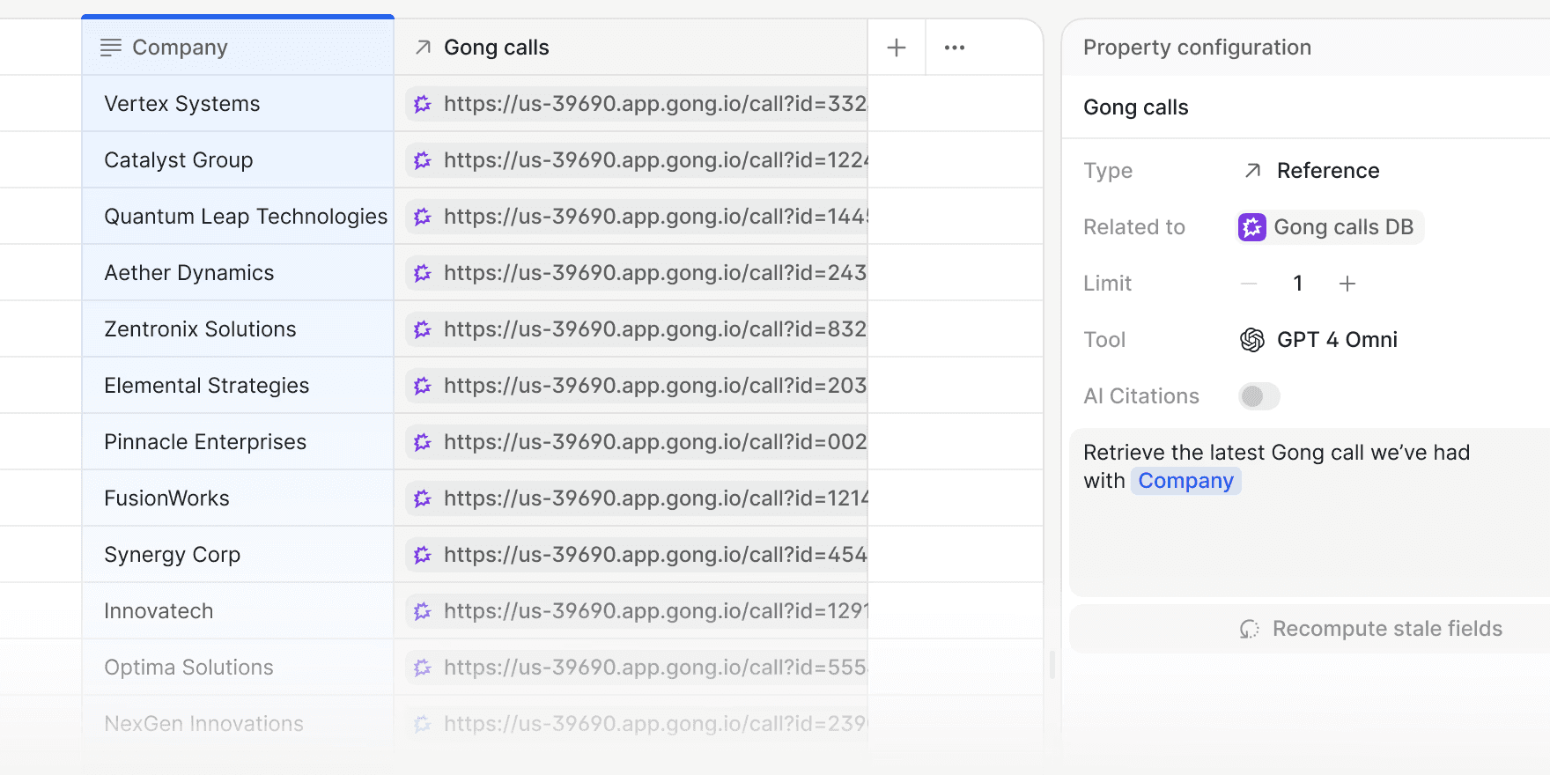Increase the Limit value with plus
1550x775 pixels.
(1347, 284)
